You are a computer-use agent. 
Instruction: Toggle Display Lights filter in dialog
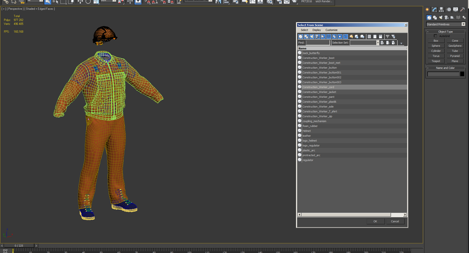point(312,37)
